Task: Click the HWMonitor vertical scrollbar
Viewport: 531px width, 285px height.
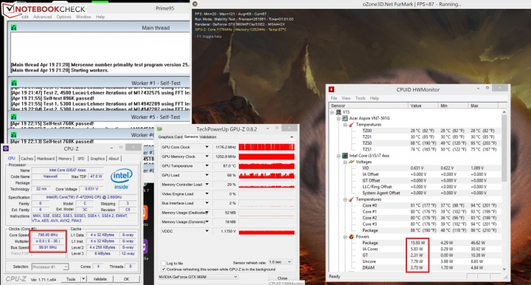Action: click(x=504, y=190)
